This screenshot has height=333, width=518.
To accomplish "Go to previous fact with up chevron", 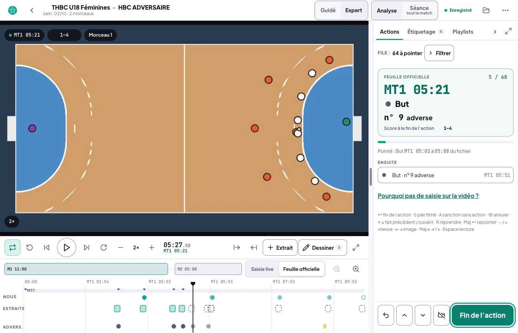I will pyautogui.click(x=404, y=315).
